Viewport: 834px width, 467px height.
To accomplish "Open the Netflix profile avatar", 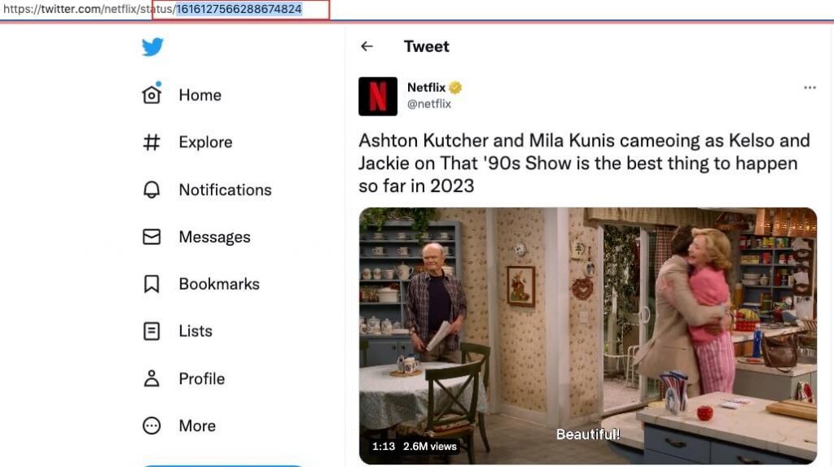I will coord(378,96).
